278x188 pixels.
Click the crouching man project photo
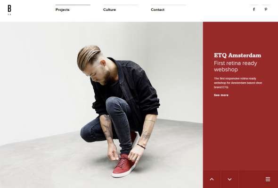point(101,105)
